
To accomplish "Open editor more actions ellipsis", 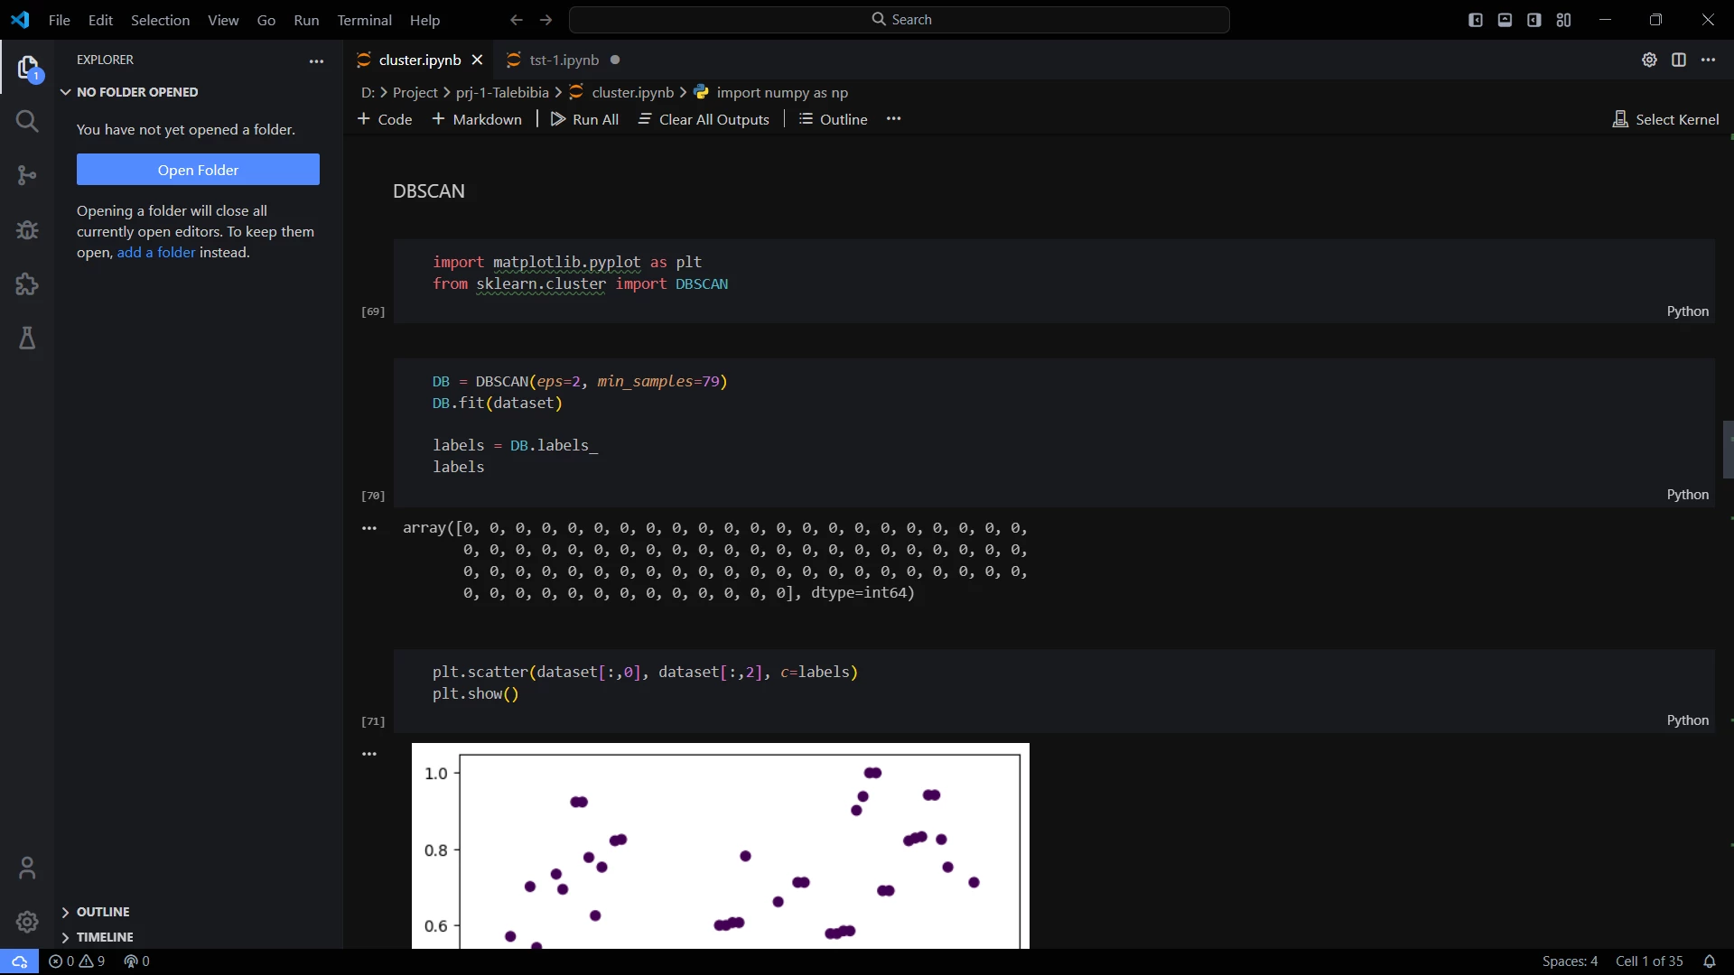I will click(x=1708, y=60).
